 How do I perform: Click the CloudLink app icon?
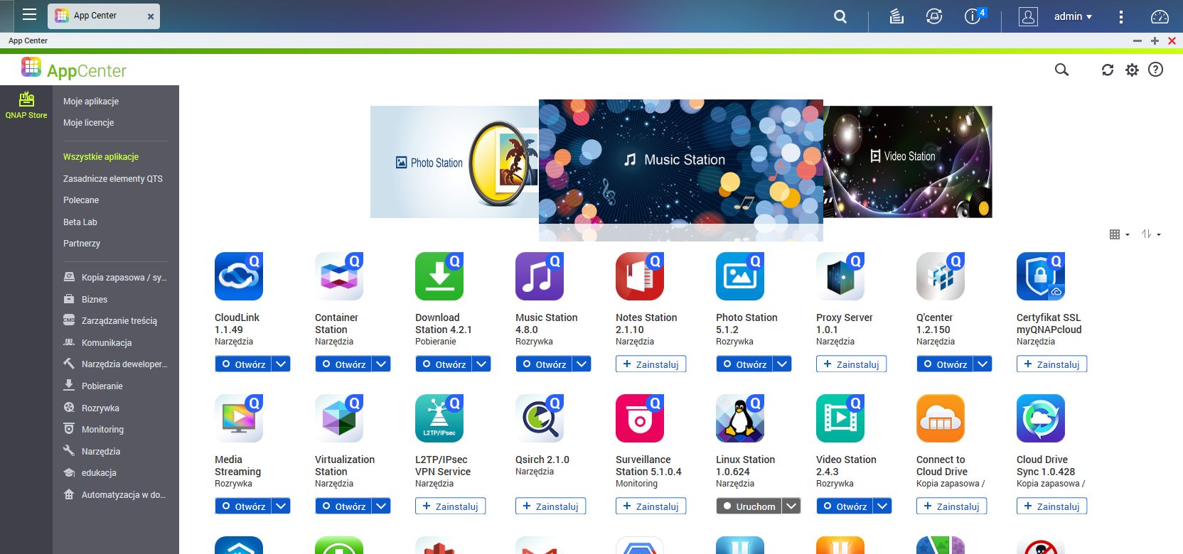pos(239,276)
